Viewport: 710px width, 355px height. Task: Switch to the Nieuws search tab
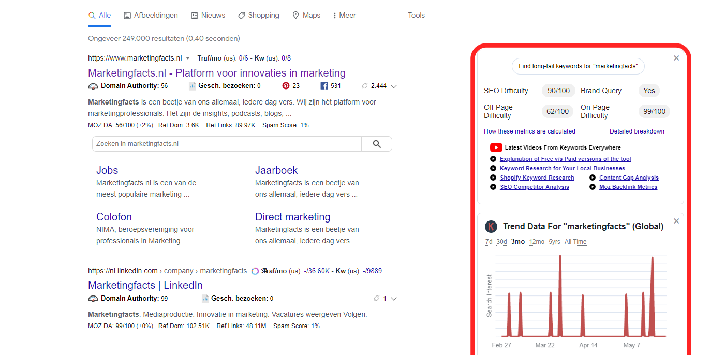(208, 15)
